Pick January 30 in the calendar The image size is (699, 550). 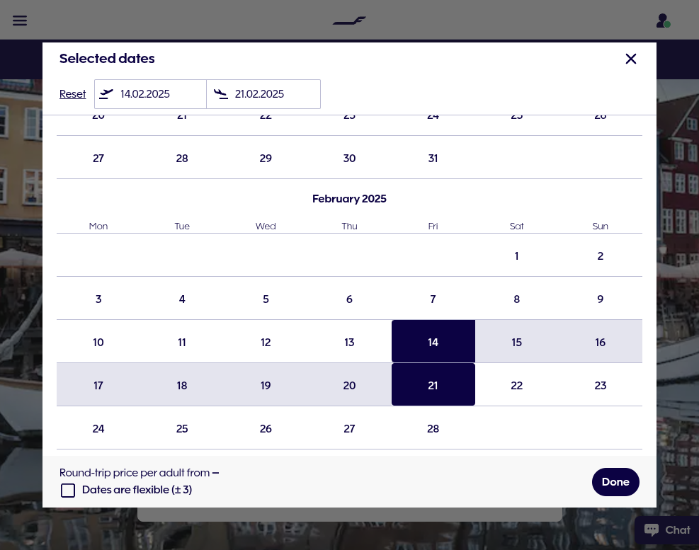click(350, 159)
